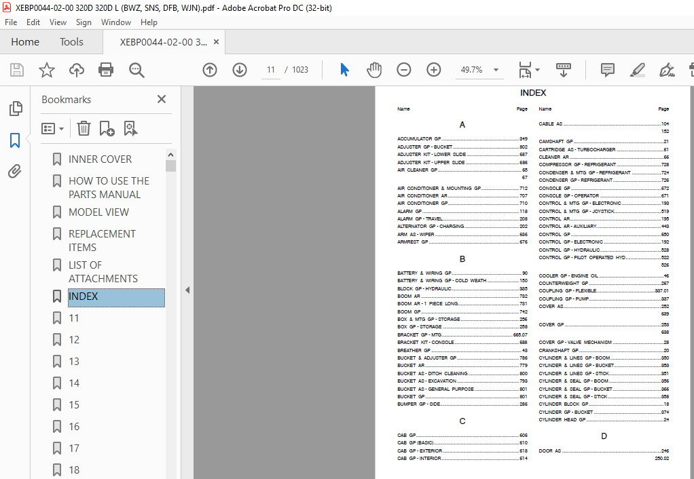Open the Find text magnifier icon

[136, 70]
